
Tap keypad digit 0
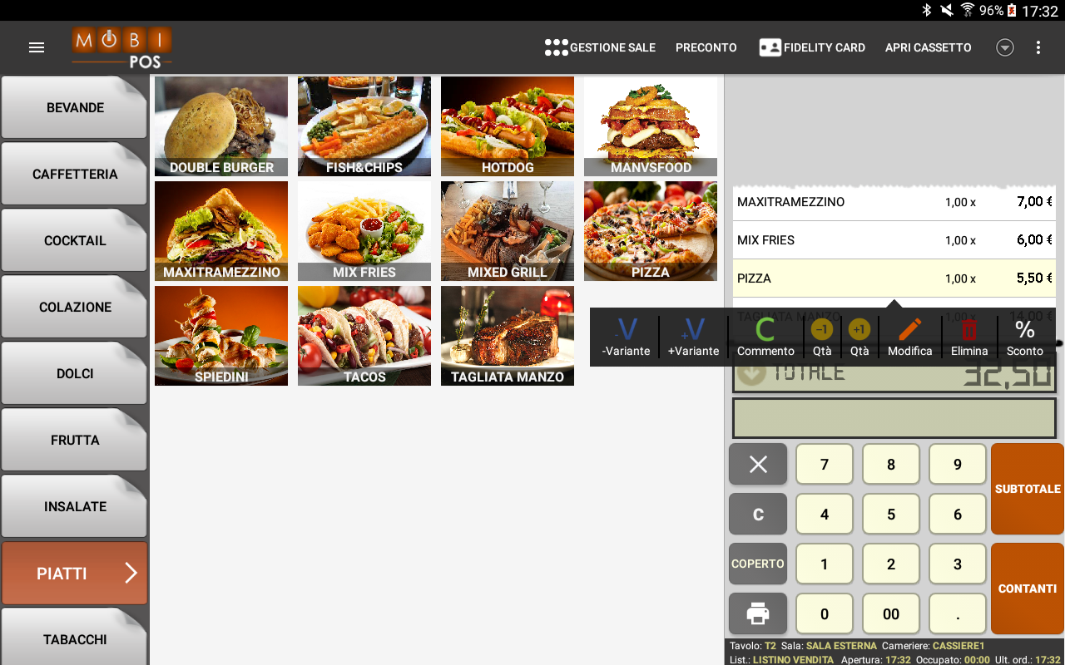click(825, 614)
